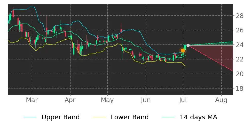Click the yellow Lower Band legend line
Image resolution: width=251 pixels, height=125 pixels.
pos(99,117)
